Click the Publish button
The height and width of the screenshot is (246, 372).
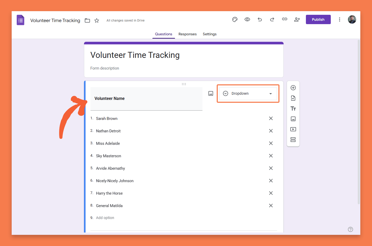click(318, 19)
